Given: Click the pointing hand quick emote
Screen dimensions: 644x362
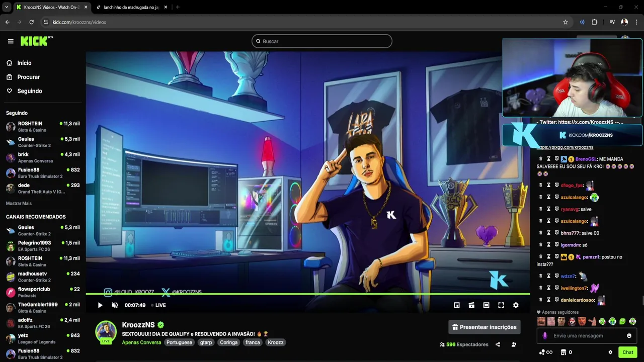Looking at the screenshot, I should 592,321.
